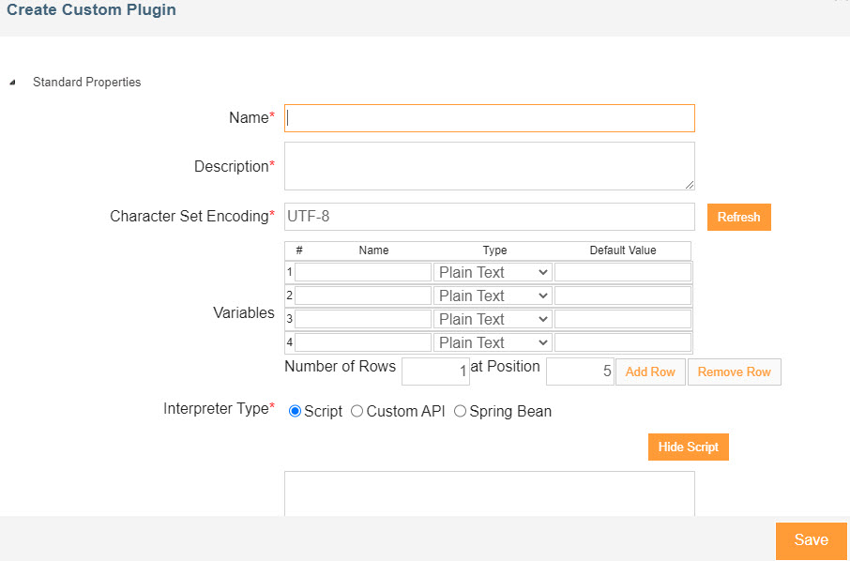
Task: Click variable Name field in row 1
Action: 363,272
